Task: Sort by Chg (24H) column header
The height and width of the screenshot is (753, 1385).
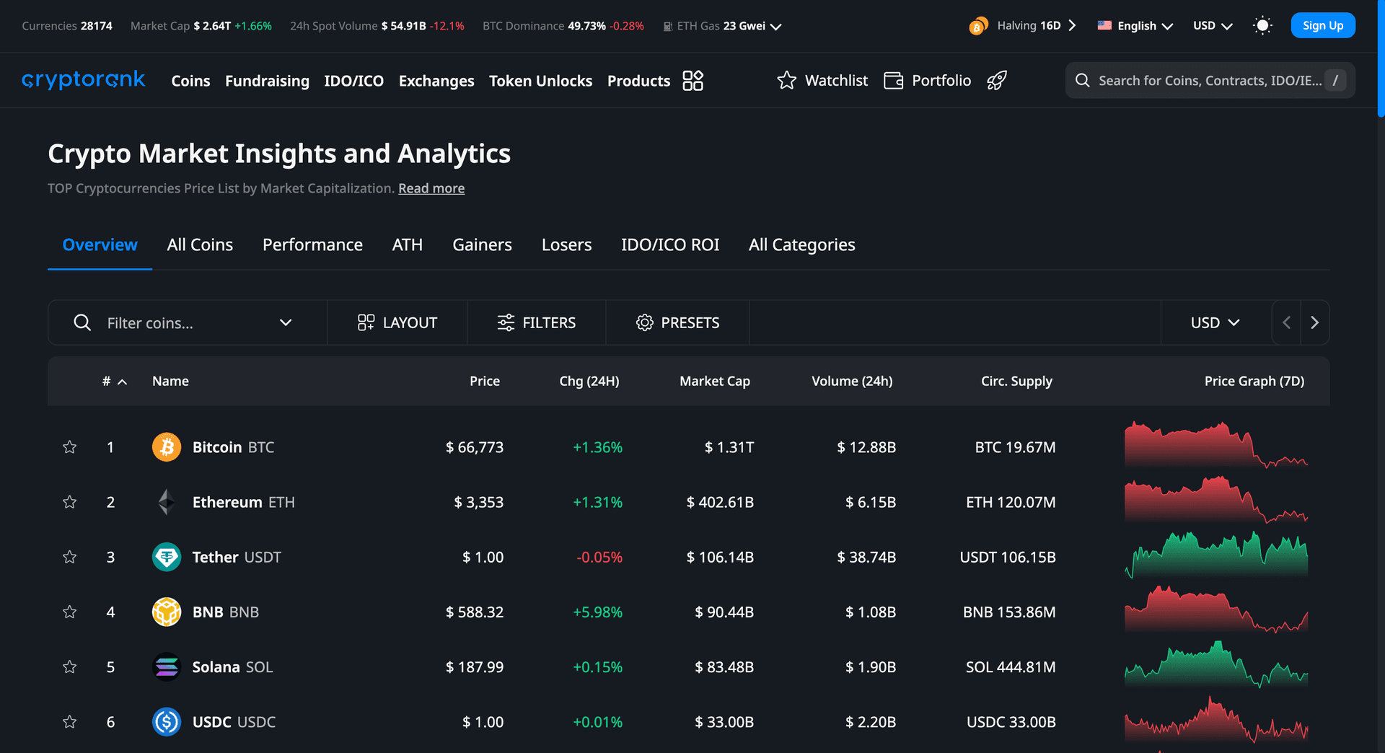Action: coord(589,381)
